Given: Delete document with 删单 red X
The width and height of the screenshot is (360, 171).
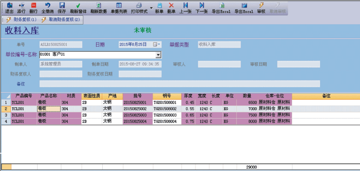Looking at the screenshot, I should (x=171, y=8).
